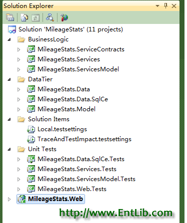Click the ASP.NET Configuration toolbar icon

(x=64, y=17)
